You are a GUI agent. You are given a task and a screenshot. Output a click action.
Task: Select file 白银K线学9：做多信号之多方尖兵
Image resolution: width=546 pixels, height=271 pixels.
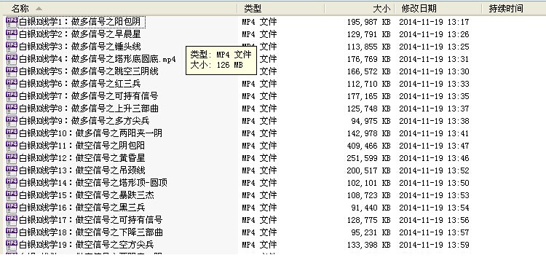pos(84,121)
